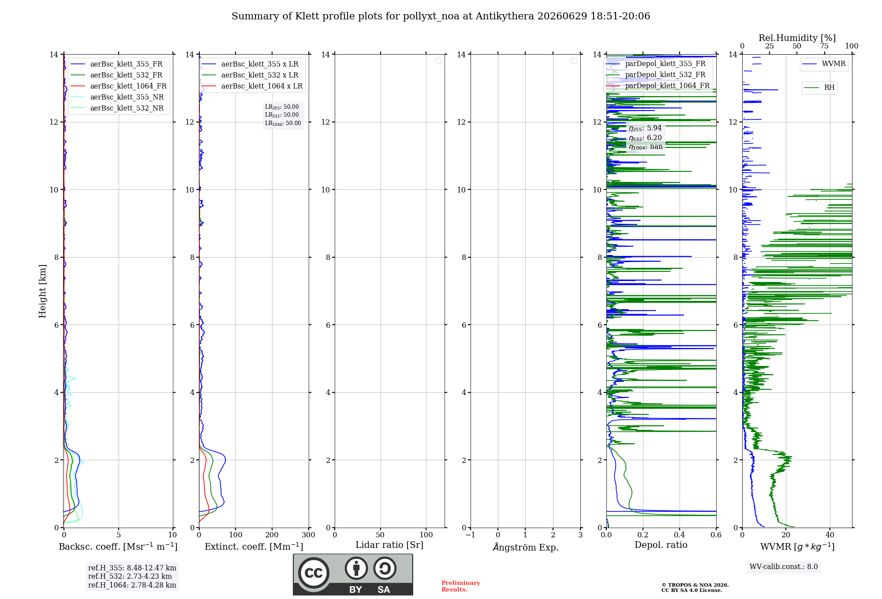Click the WVMR [g*kg⁻¹] axis label

pyautogui.click(x=797, y=547)
